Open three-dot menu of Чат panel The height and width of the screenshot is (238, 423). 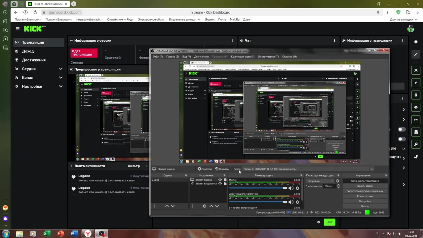[334, 41]
